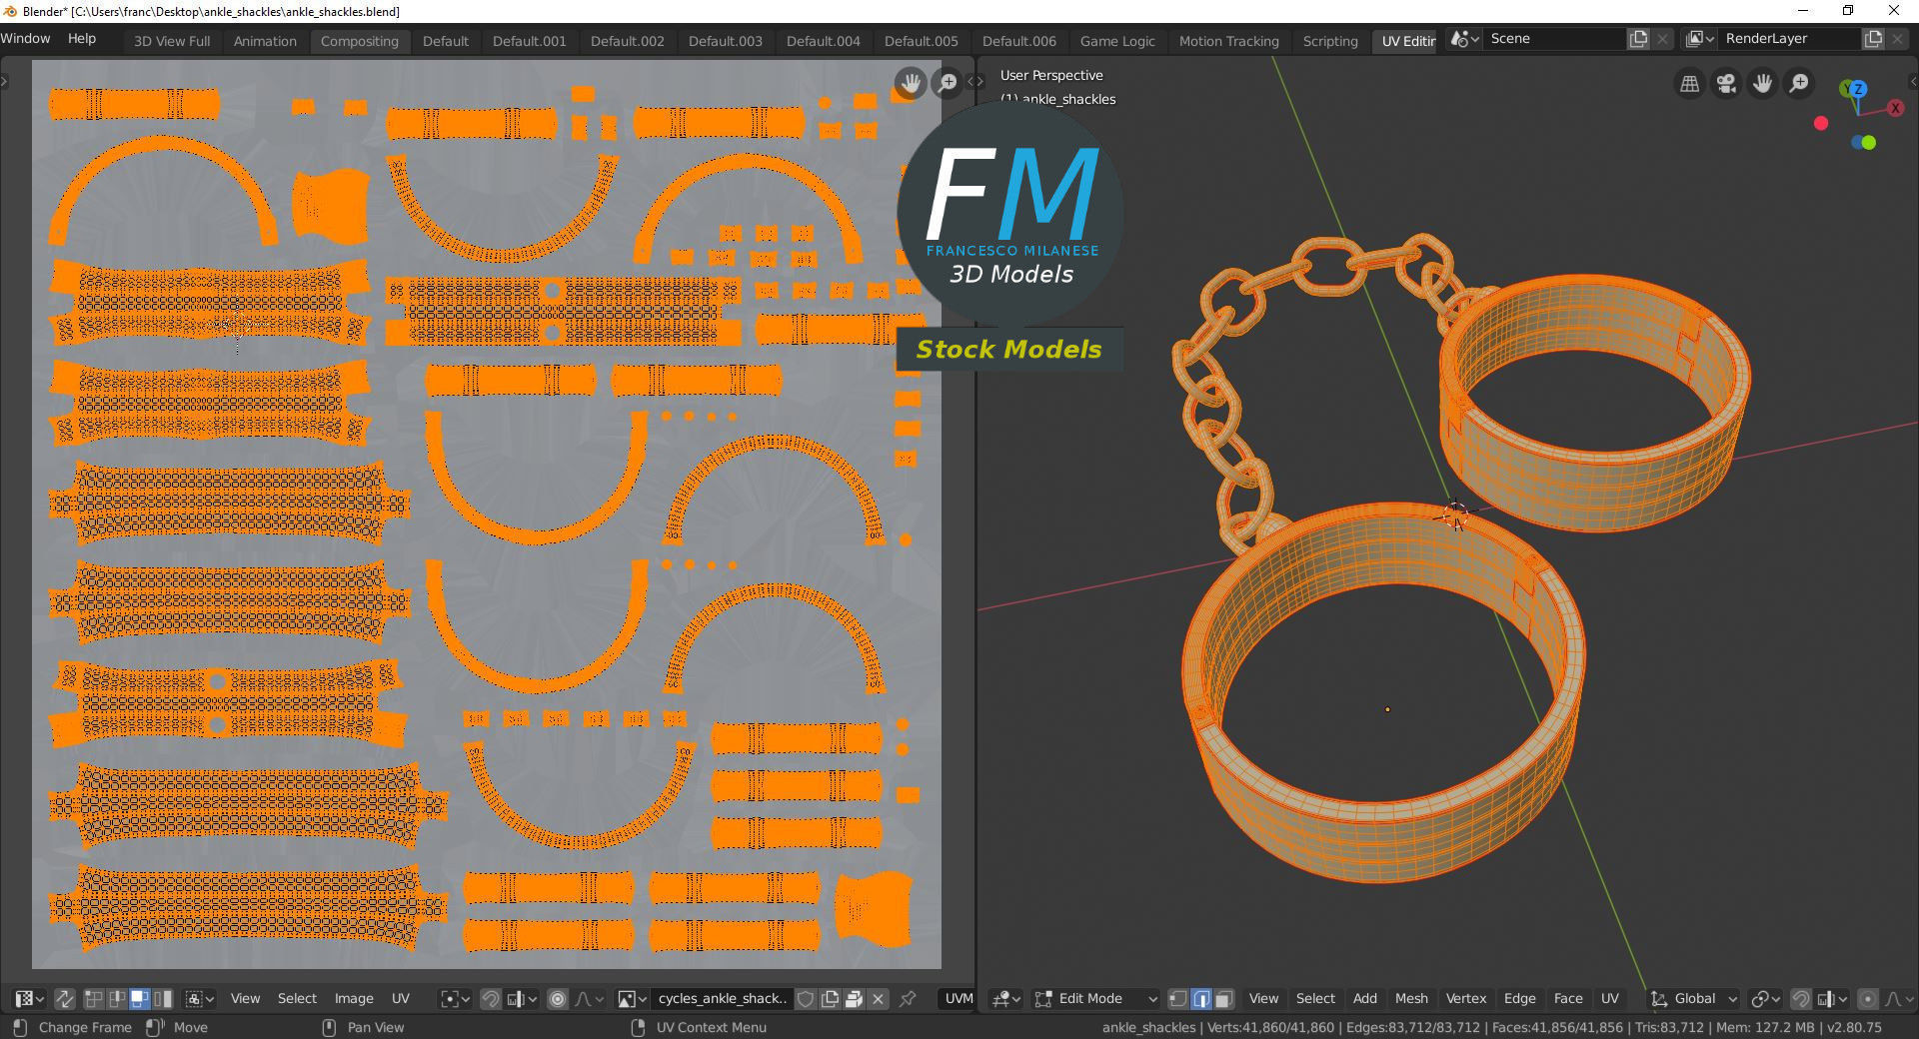The width and height of the screenshot is (1919, 1039).
Task: Switch to Compositing workspace tab
Action: coord(360,41)
